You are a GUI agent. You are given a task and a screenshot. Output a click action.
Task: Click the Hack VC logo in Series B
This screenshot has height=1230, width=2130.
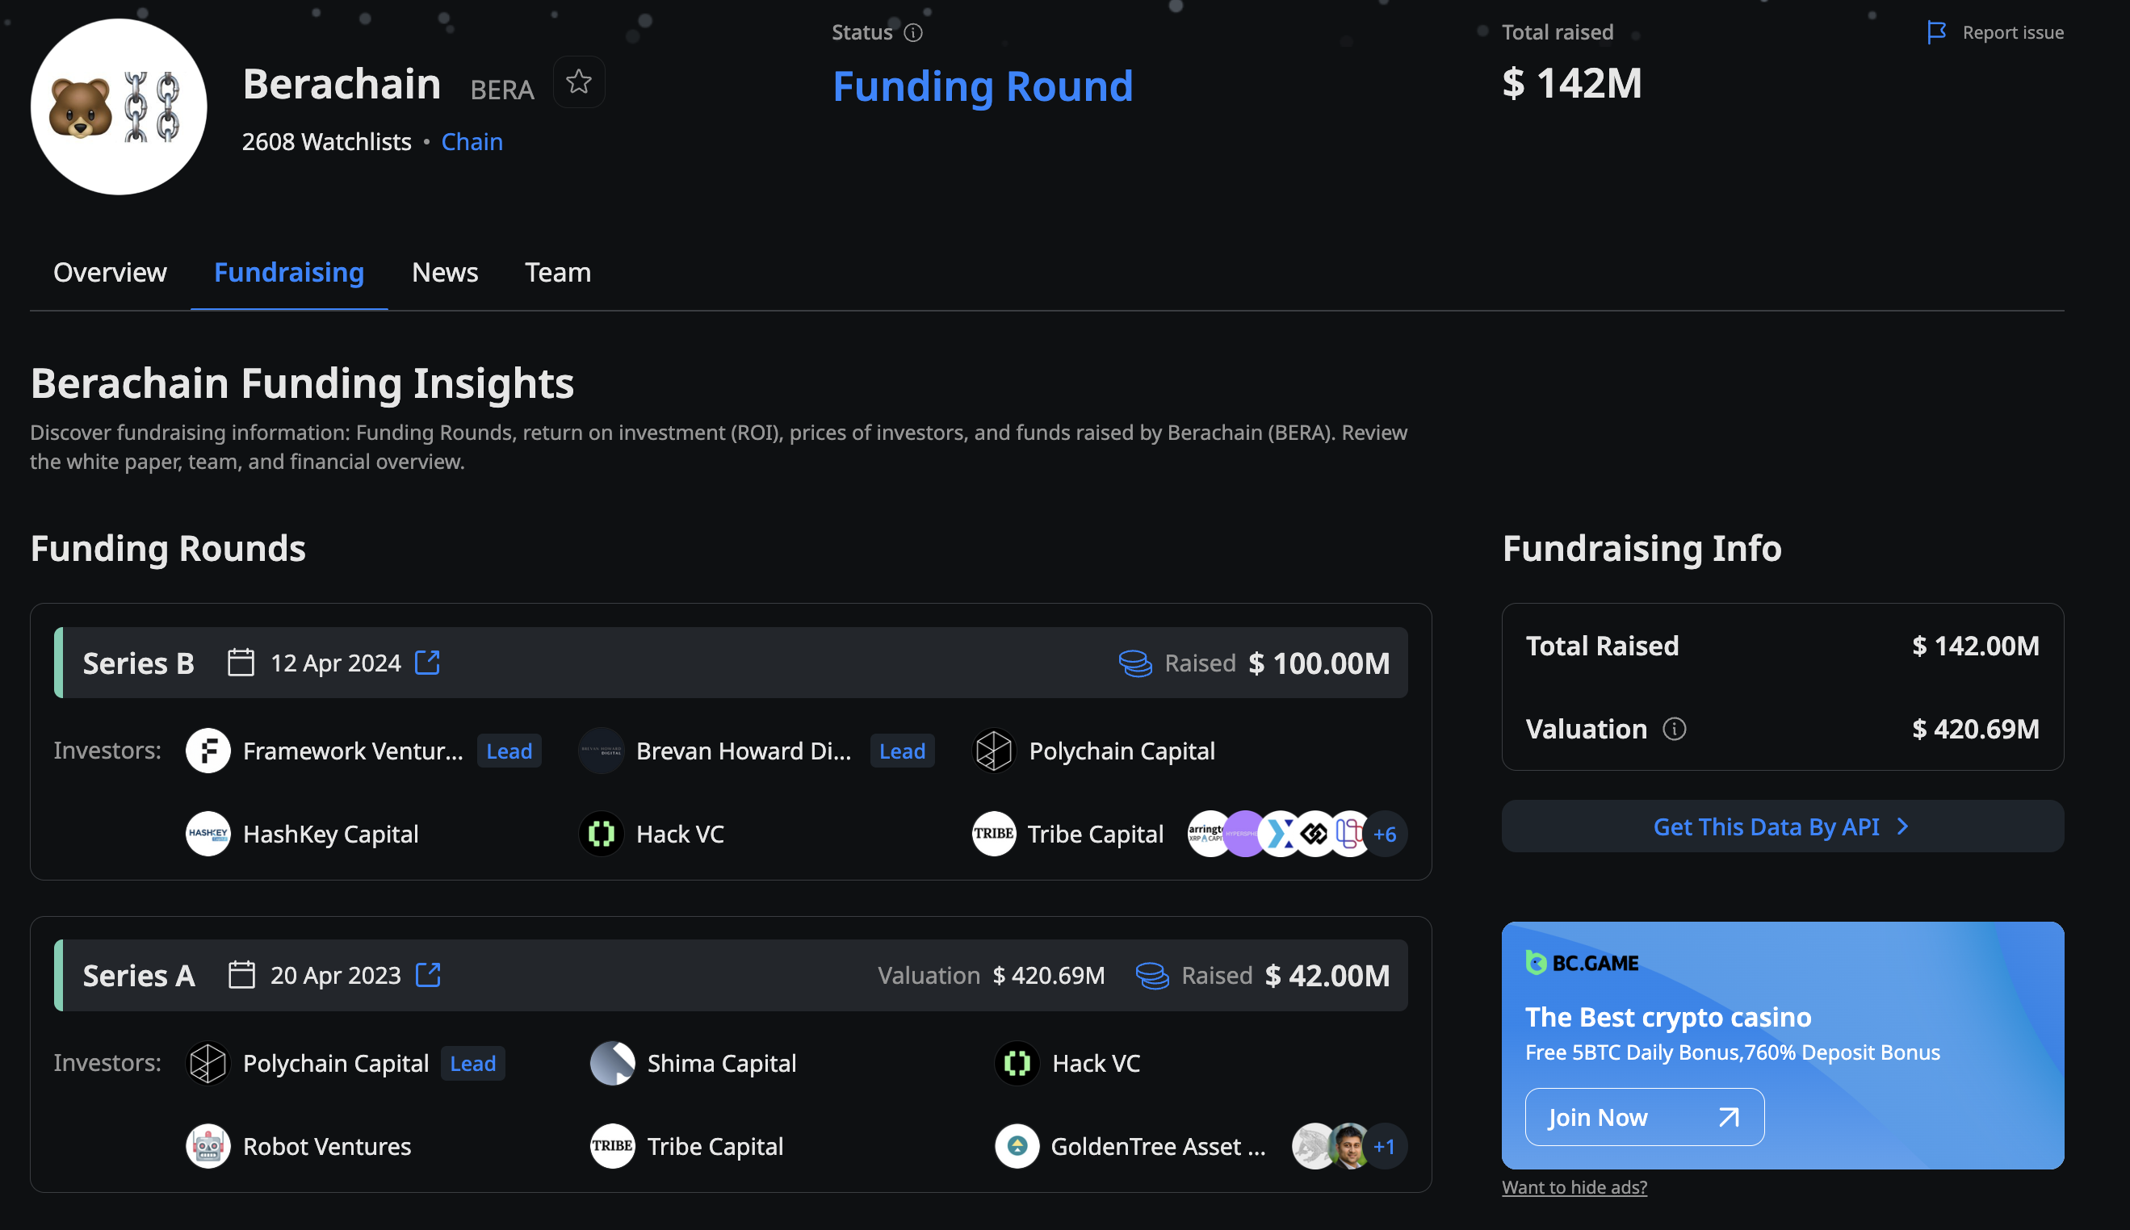click(x=601, y=834)
